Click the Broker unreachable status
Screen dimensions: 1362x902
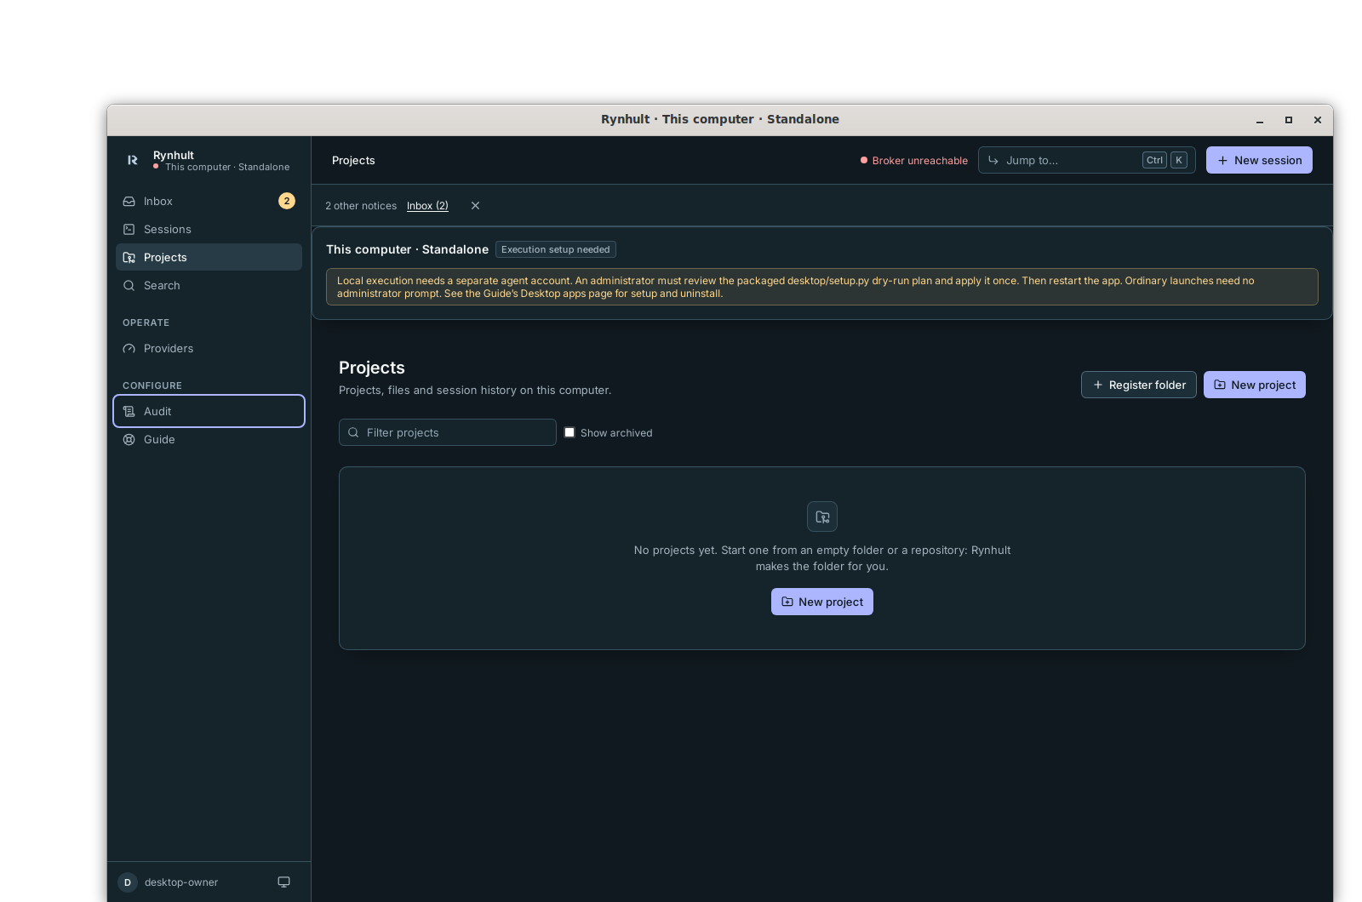[x=914, y=160]
